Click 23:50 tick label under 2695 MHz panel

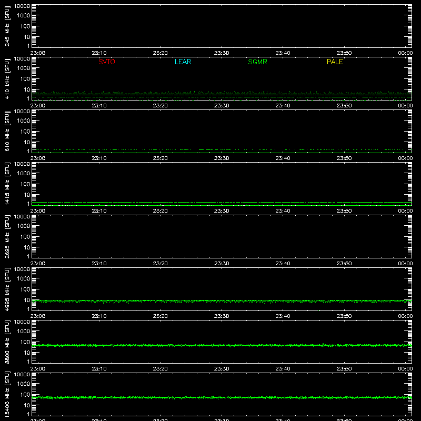coord(344,264)
